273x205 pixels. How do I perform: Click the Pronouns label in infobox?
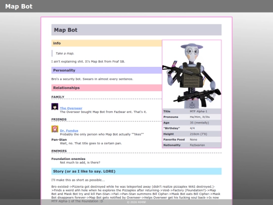click(x=171, y=117)
